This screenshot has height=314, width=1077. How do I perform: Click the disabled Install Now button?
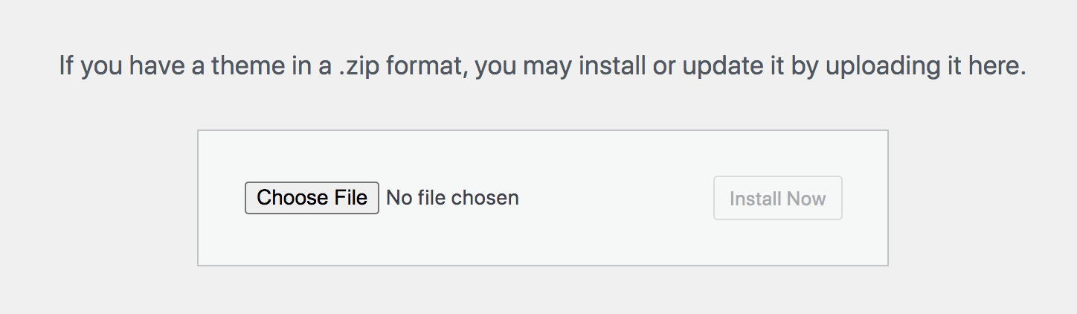[777, 198]
